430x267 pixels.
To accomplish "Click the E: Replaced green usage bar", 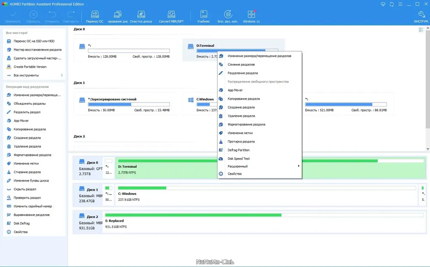I will [193, 215].
